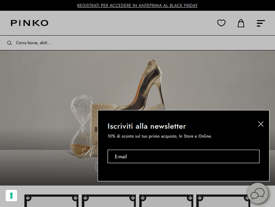This screenshot has height=207, width=275.
Task: Click the green keyhole privacy icon
Action: click(x=11, y=195)
